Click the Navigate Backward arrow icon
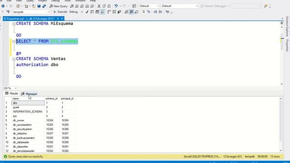Viewport: 290px width, 163px height. point(3,6)
